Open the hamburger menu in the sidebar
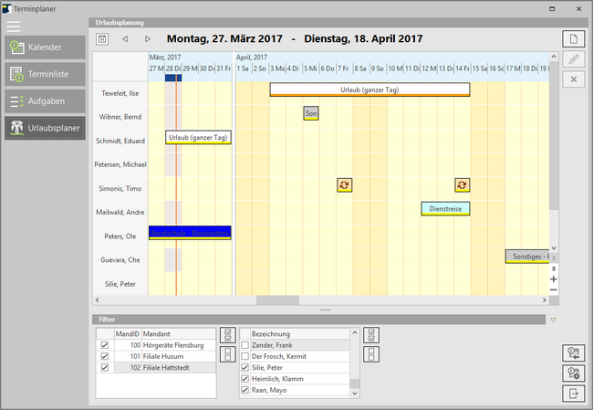This screenshot has height=410, width=593. click(x=14, y=26)
